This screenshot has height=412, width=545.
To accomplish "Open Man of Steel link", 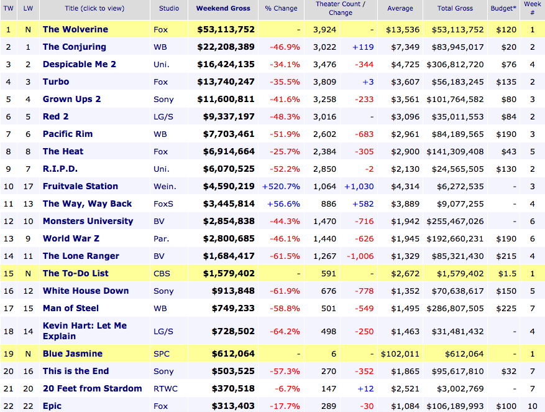I will point(71,308).
